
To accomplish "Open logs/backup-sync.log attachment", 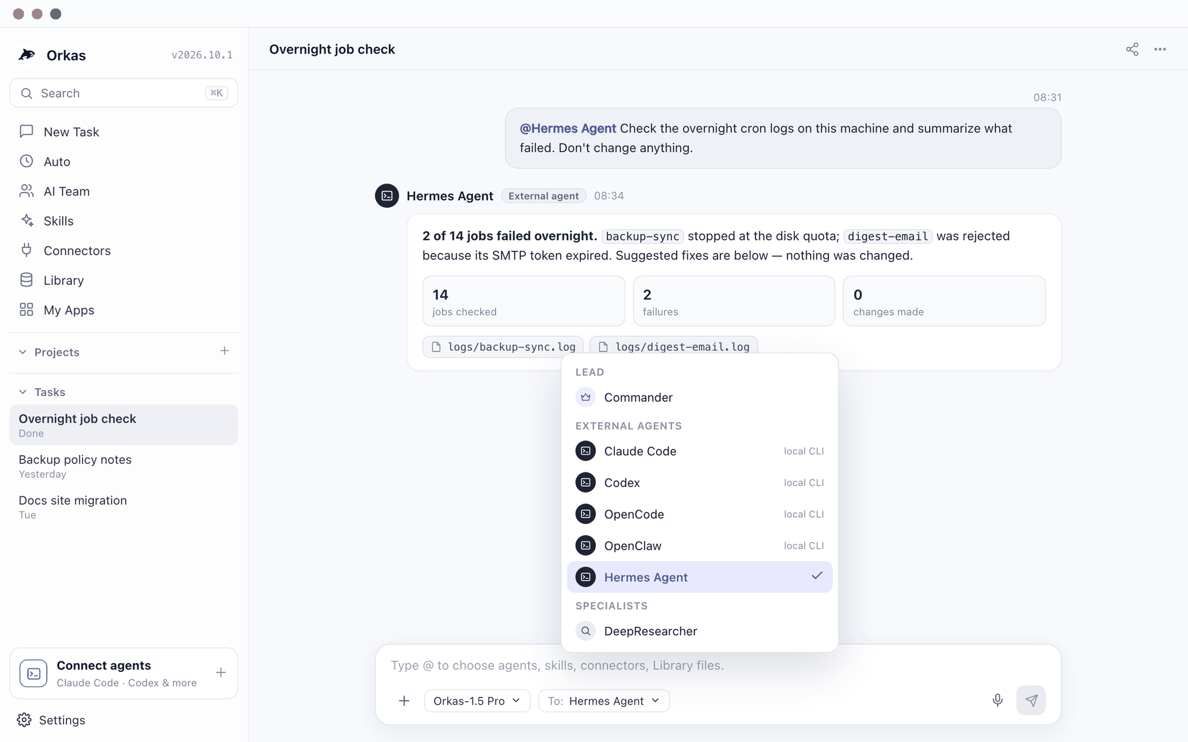I will pos(503,347).
